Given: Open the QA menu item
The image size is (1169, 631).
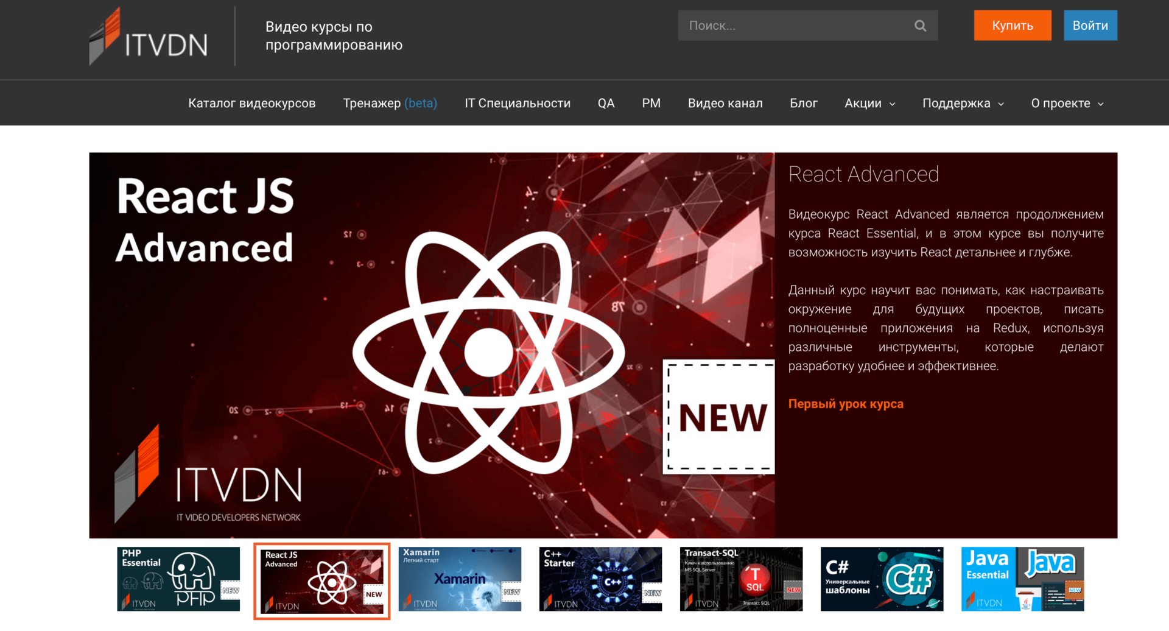Looking at the screenshot, I should (606, 104).
